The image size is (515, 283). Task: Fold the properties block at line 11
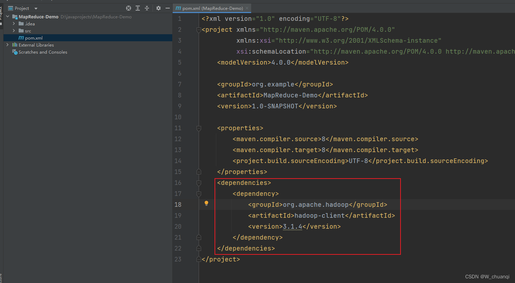coord(199,128)
